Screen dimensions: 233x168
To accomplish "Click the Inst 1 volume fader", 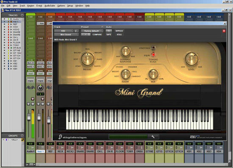I will [39, 117].
